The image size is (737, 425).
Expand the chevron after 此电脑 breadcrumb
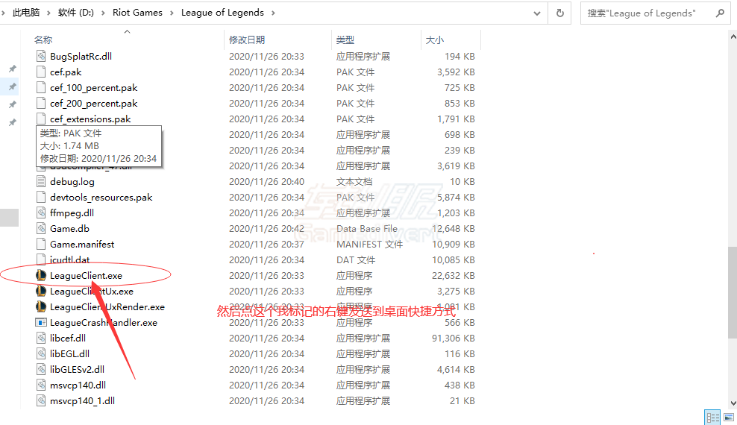tap(48, 13)
